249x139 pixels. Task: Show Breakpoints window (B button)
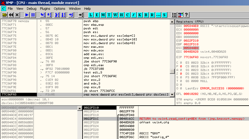pos(146,15)
